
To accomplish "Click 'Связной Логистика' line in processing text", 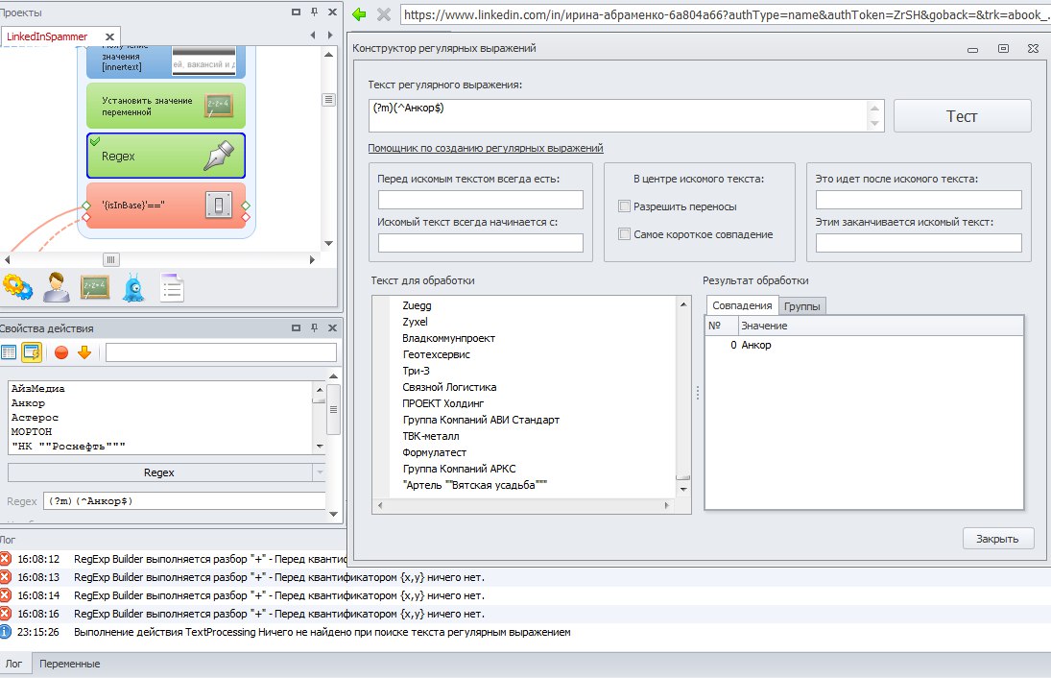I will click(449, 387).
